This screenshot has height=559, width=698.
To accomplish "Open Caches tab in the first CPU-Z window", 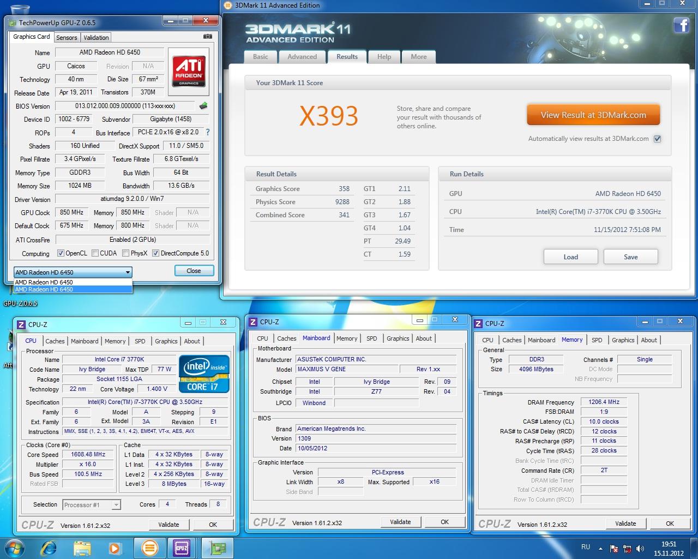I will click(55, 341).
